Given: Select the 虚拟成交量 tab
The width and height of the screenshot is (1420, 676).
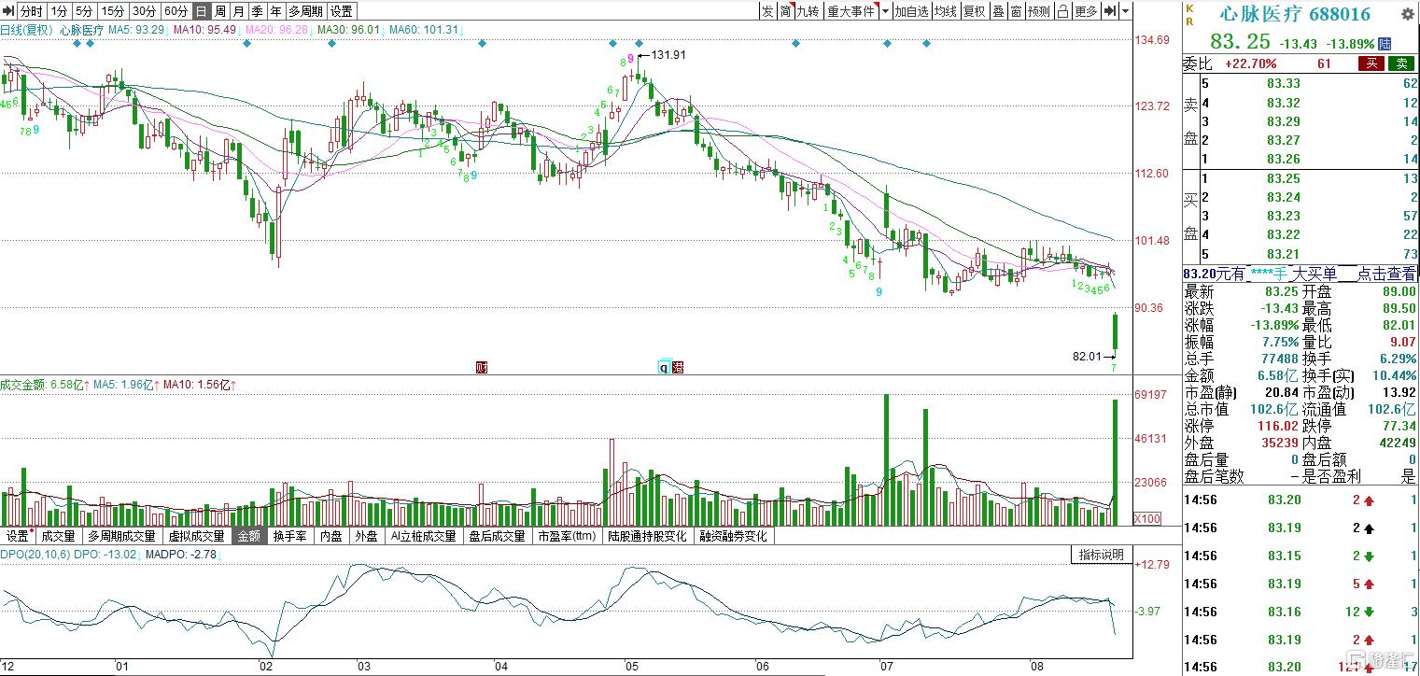Looking at the screenshot, I should pyautogui.click(x=196, y=536).
